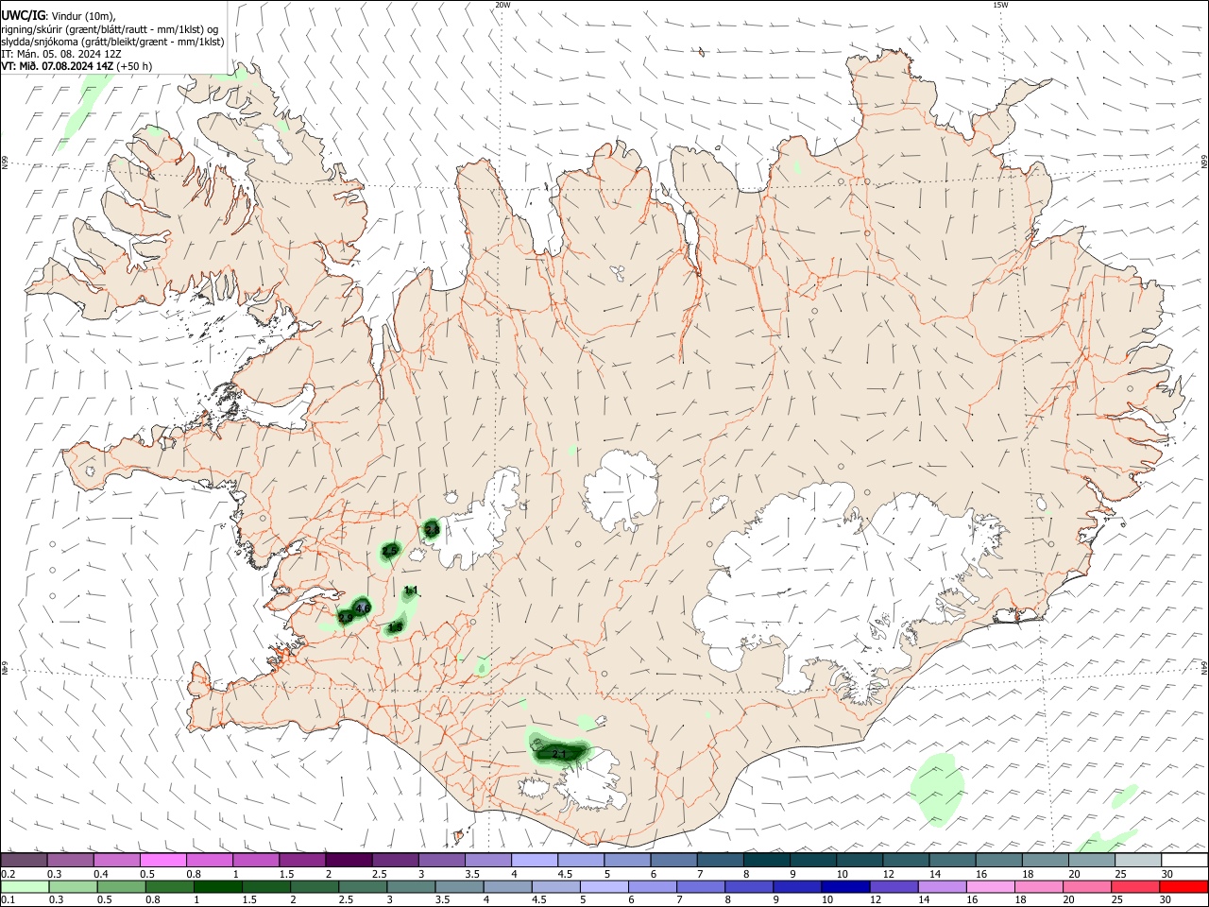
Task: Click the 'slydda/snjókoma' snow legend description line
Action: coord(112,42)
